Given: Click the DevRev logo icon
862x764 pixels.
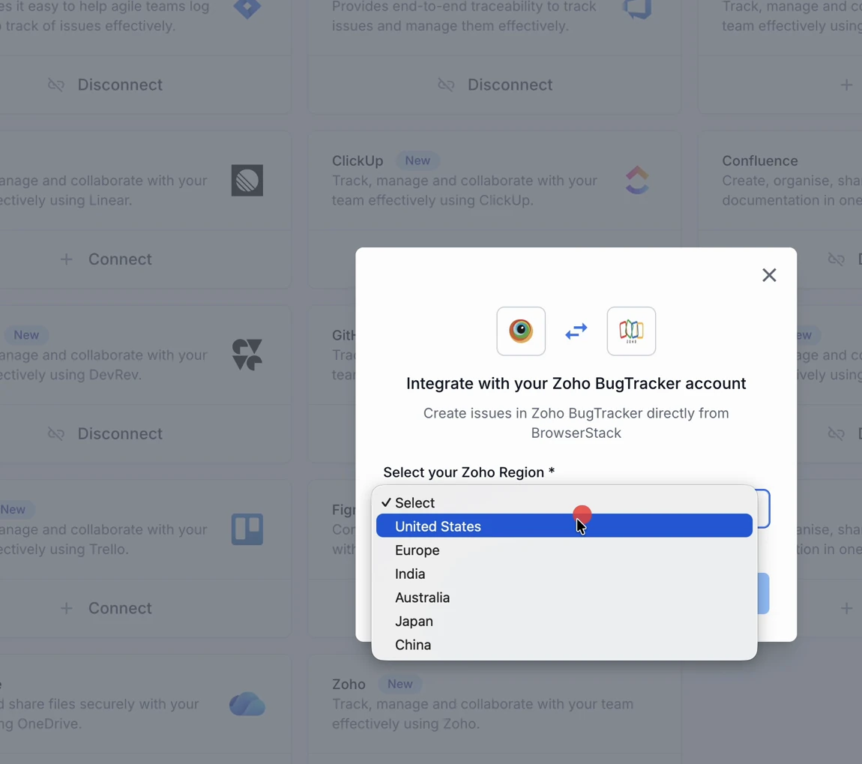Looking at the screenshot, I should pyautogui.click(x=247, y=355).
